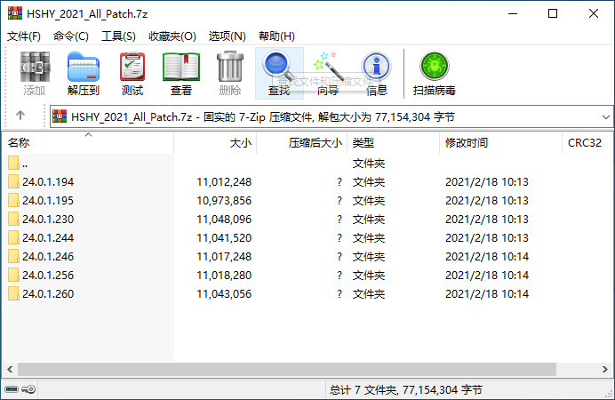This screenshot has height=400, width=615.
Task: Open the Help (帮助) menu
Action: [276, 36]
